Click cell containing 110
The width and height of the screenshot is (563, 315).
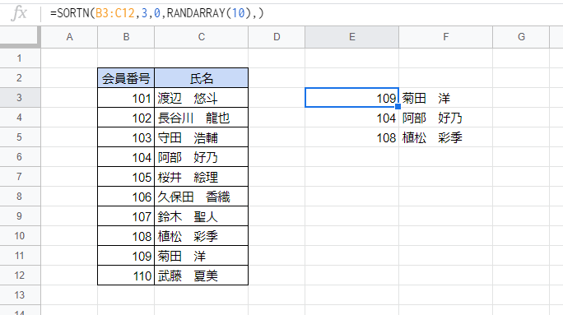(126, 276)
